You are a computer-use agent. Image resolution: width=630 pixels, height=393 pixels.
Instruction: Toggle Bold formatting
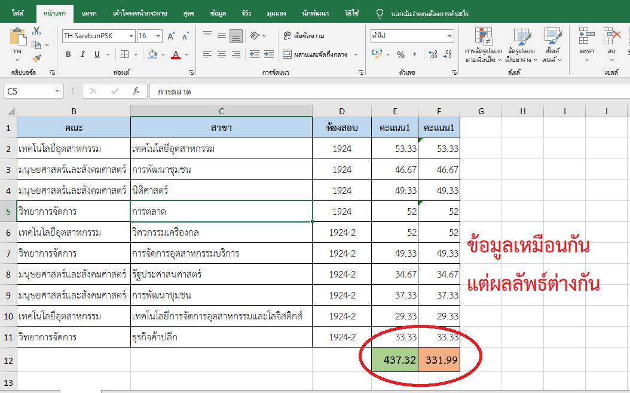pyautogui.click(x=68, y=54)
